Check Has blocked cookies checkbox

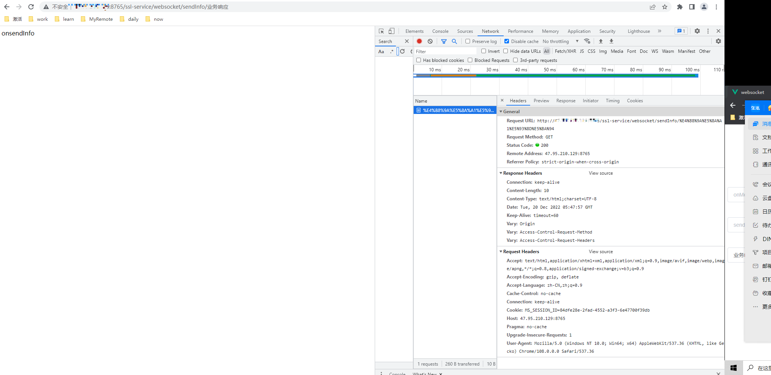pyautogui.click(x=419, y=60)
